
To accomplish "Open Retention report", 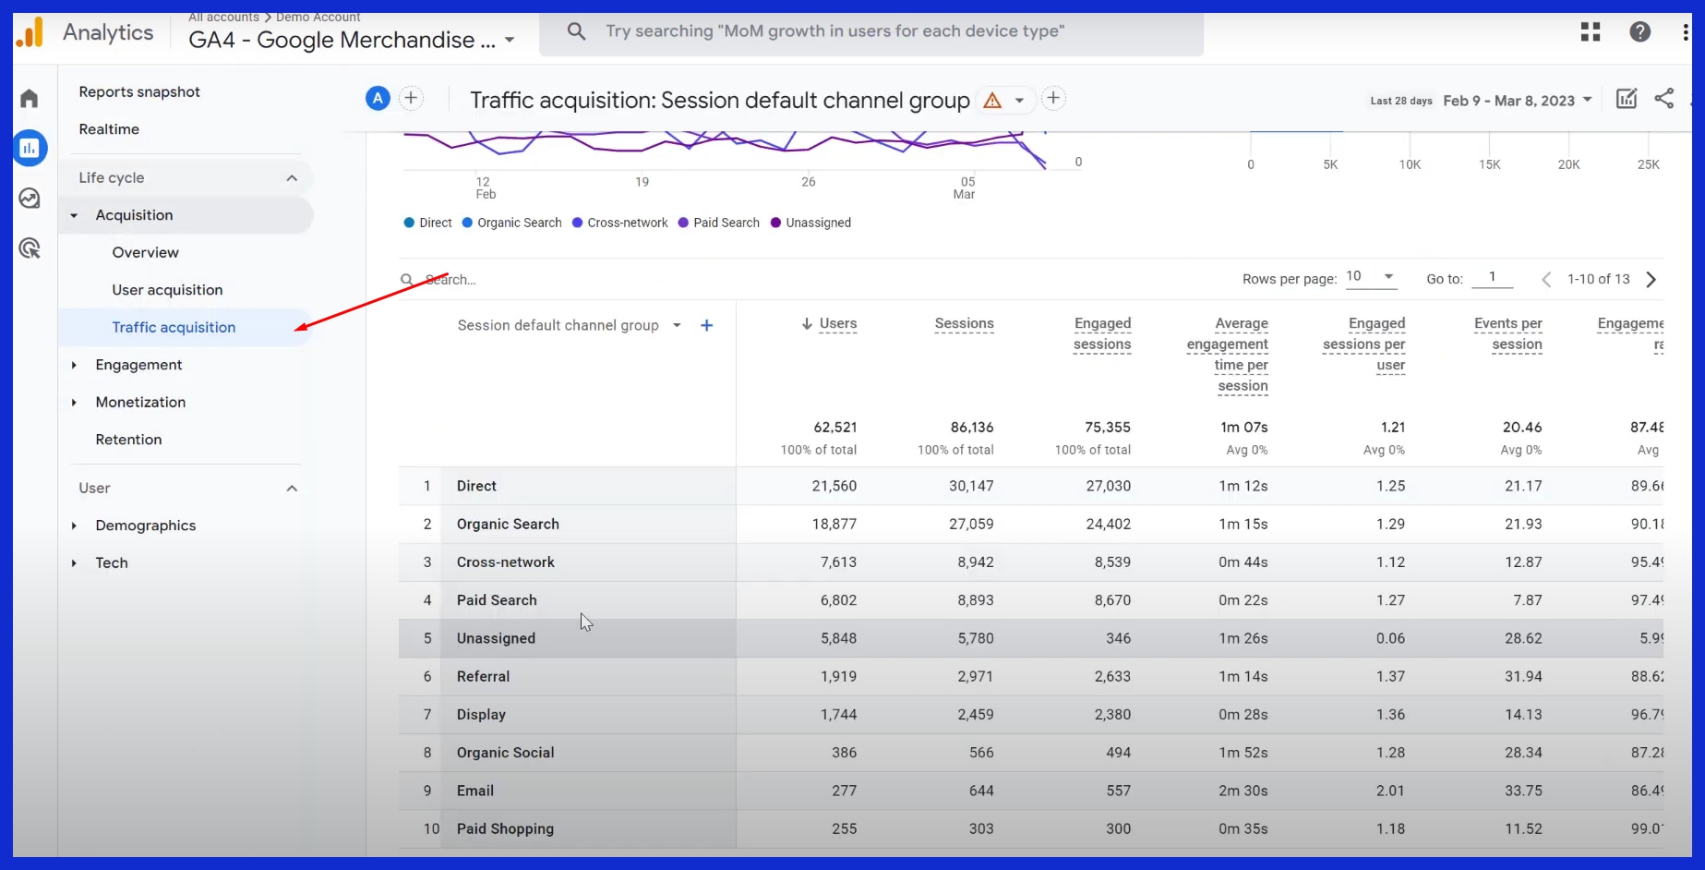I will (x=128, y=440).
